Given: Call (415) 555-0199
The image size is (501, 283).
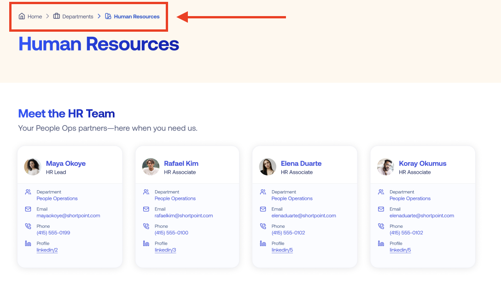Looking at the screenshot, I should 53,233.
